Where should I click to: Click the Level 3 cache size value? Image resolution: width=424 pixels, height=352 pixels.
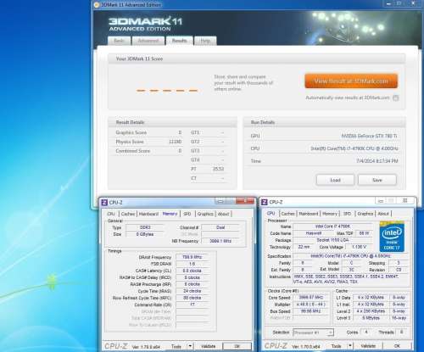371,318
